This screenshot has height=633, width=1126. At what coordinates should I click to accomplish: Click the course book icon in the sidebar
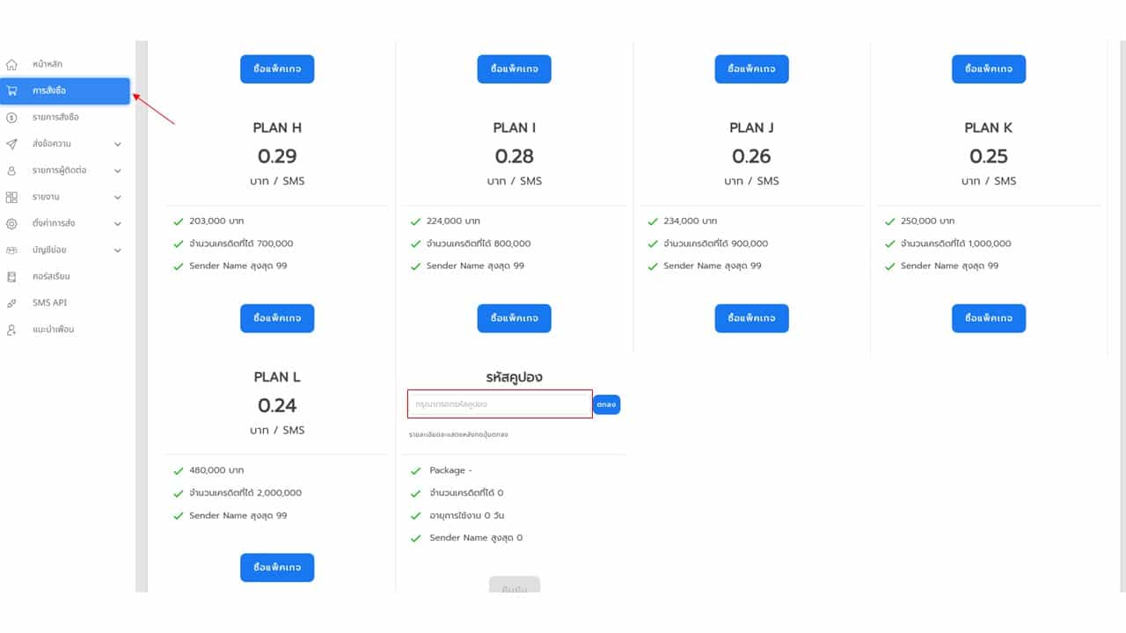11,276
